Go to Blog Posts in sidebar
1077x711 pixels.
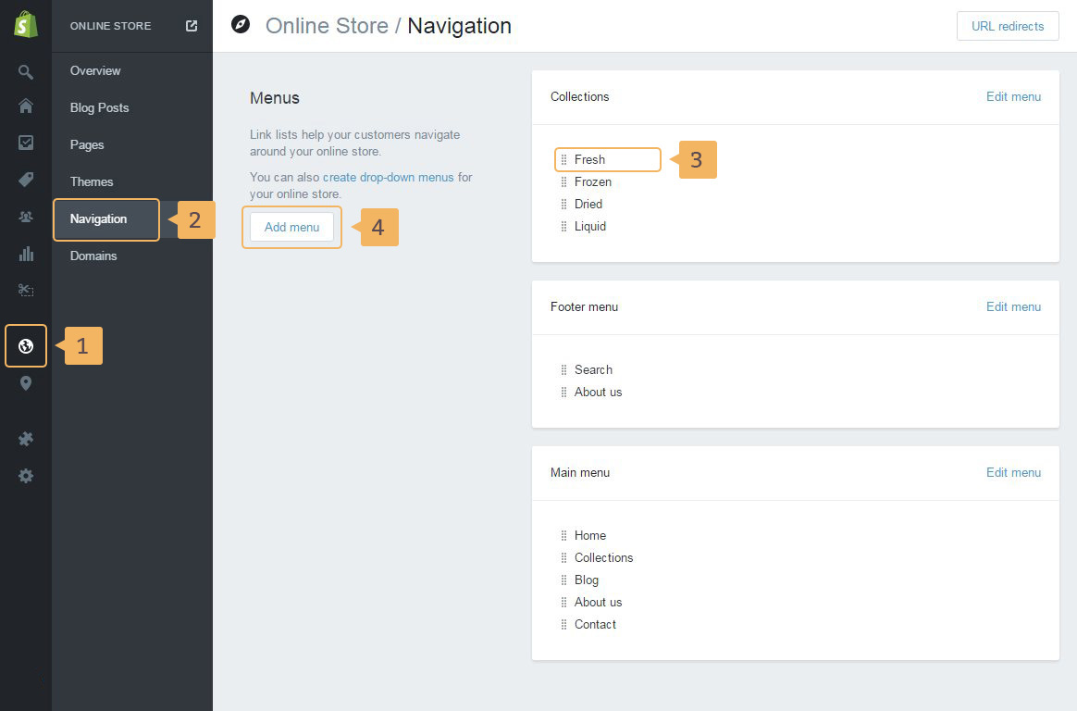click(99, 107)
